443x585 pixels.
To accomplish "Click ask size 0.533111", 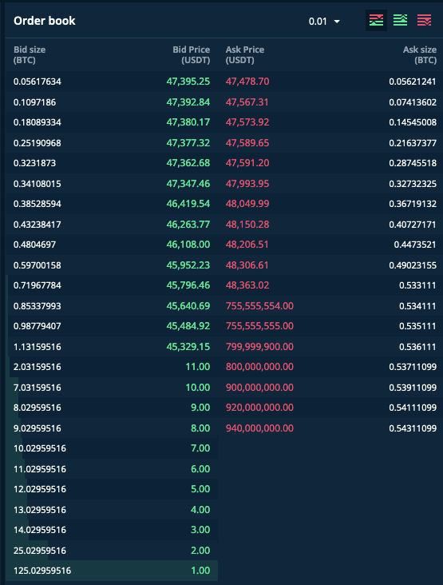I will pyautogui.click(x=417, y=285).
